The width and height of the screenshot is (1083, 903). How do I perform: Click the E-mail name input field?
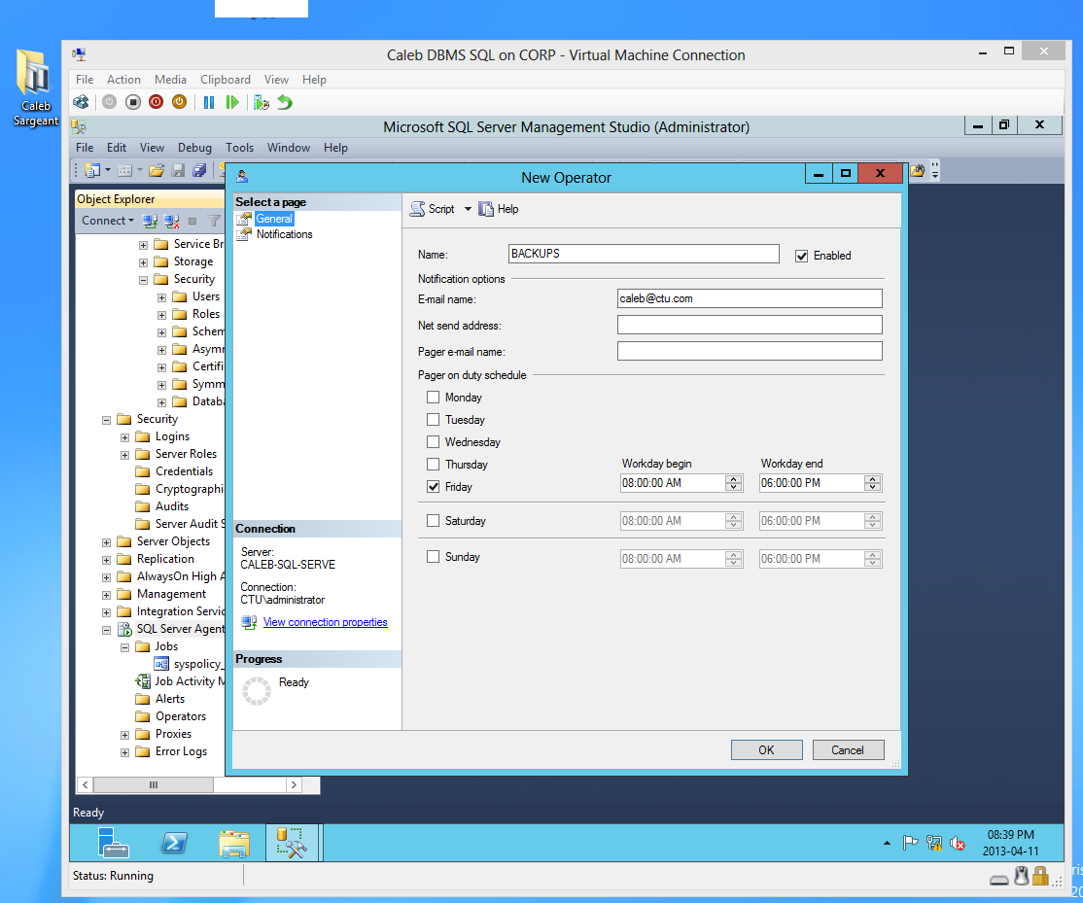click(750, 298)
